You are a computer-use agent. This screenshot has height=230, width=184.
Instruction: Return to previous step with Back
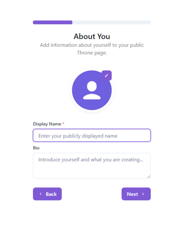pos(47,194)
